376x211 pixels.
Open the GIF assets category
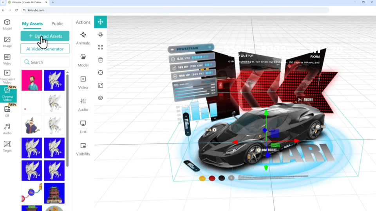7,111
